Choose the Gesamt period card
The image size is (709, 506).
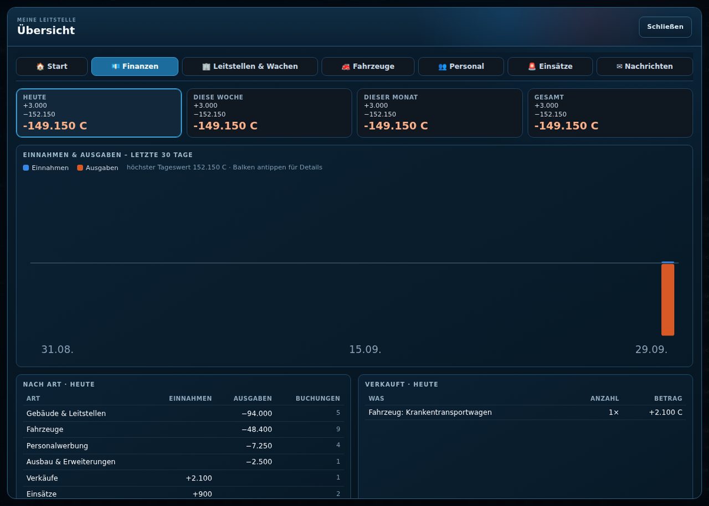tap(610, 113)
